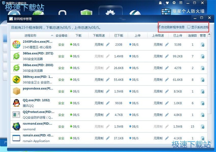
Task: Open settings gear in firewall title bar
Action: pyautogui.click(x=174, y=3)
